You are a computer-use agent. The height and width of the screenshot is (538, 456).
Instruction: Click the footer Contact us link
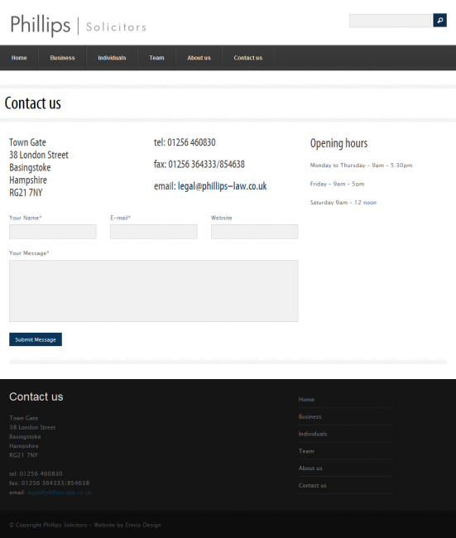point(312,485)
